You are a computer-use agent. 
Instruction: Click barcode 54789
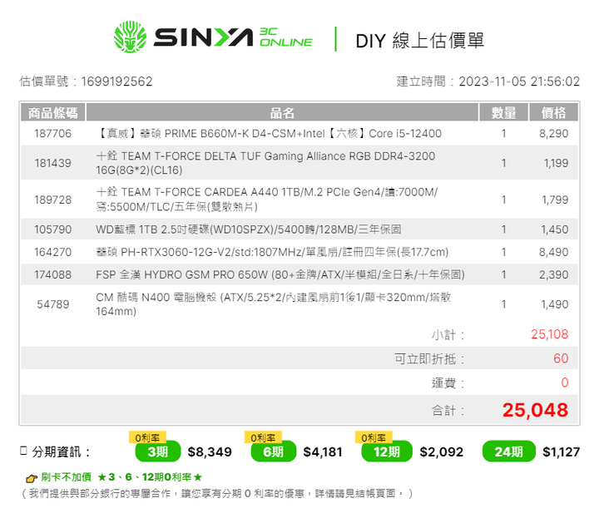tap(52, 304)
